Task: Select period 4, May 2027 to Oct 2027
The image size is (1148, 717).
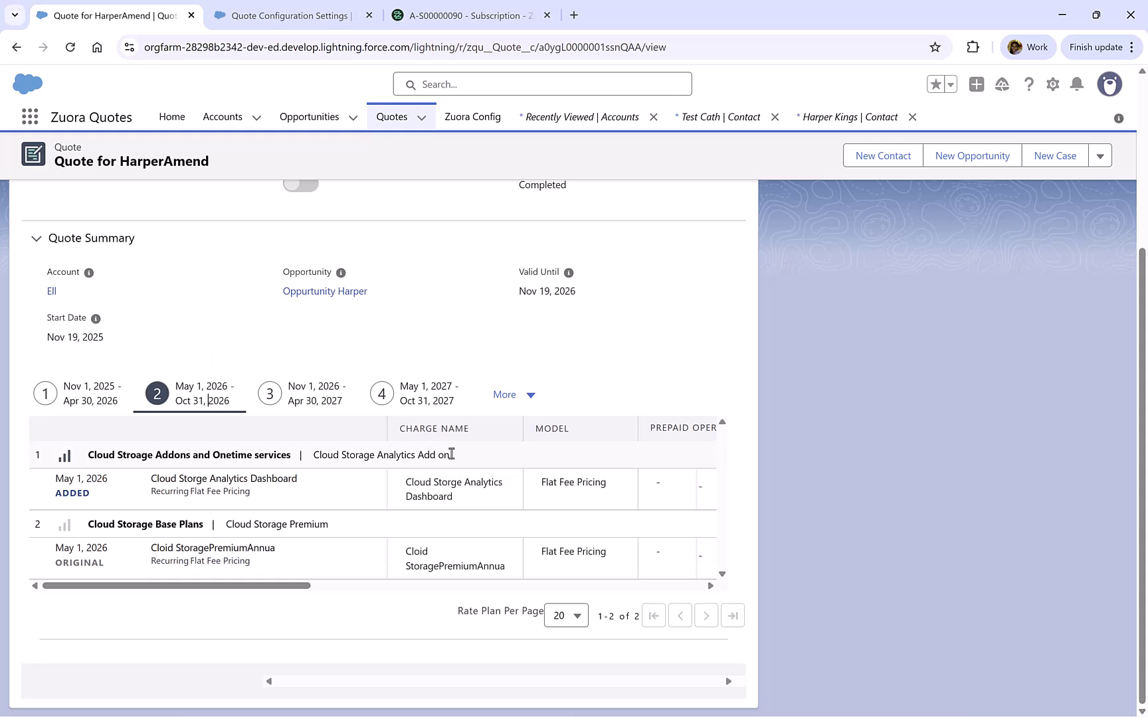Action: 381,393
